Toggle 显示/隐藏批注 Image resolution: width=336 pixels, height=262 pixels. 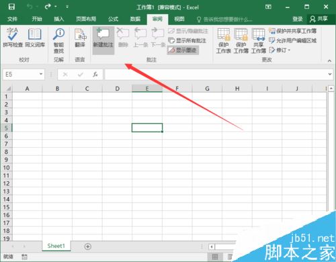(x=188, y=31)
